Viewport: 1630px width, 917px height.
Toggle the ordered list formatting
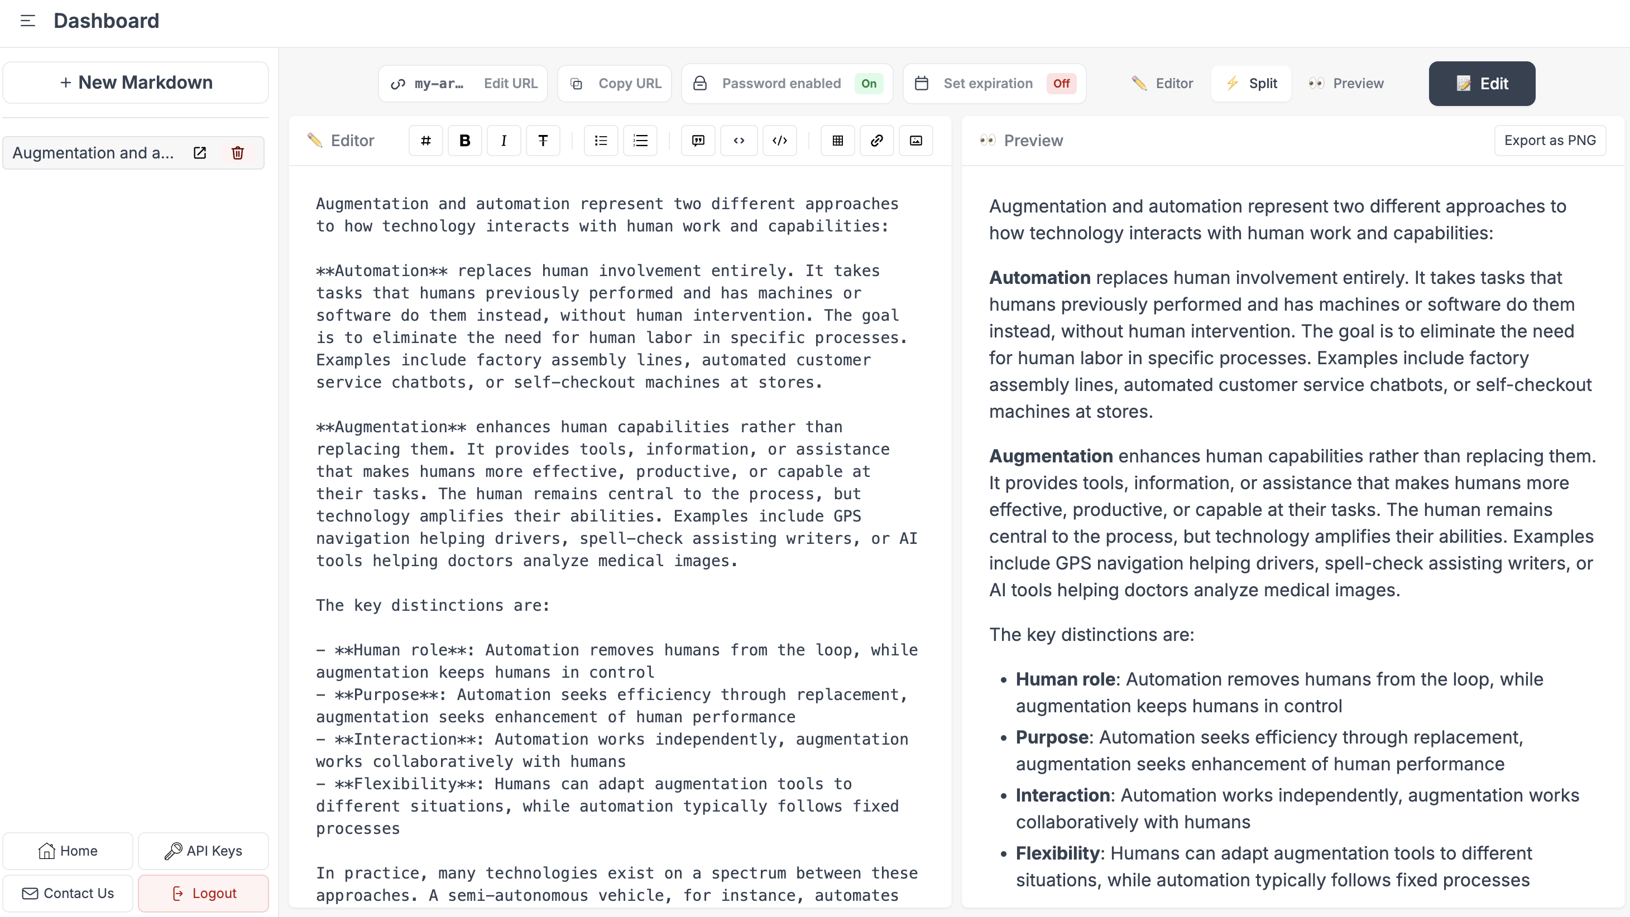(x=640, y=141)
